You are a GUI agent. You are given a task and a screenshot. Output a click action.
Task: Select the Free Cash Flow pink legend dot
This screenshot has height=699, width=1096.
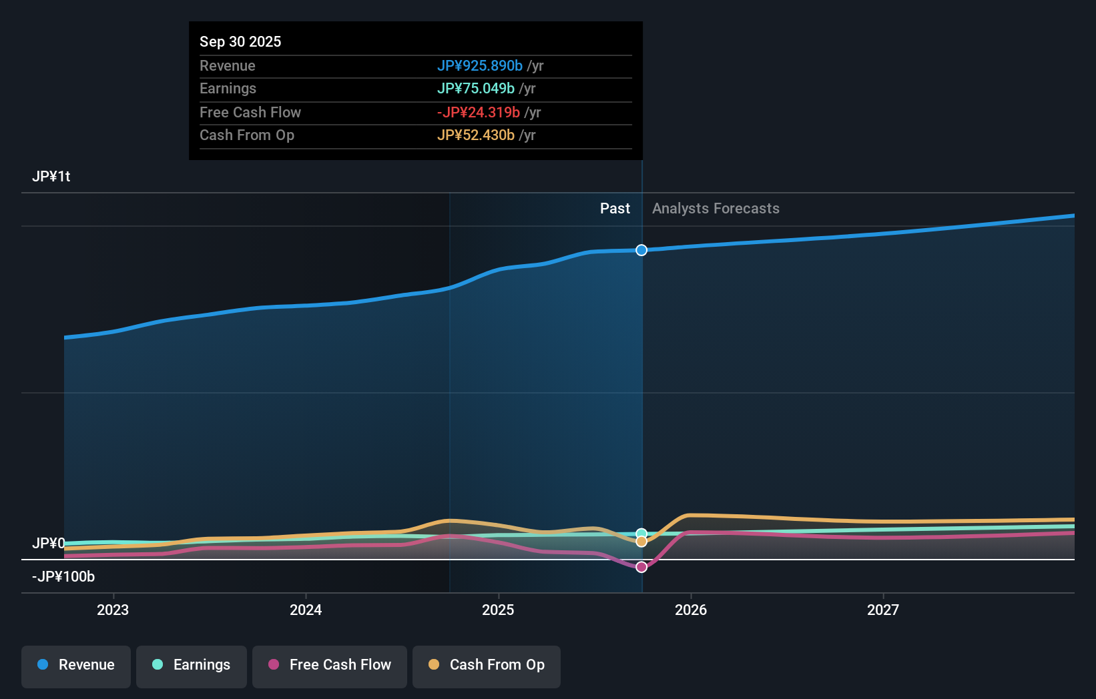(274, 665)
